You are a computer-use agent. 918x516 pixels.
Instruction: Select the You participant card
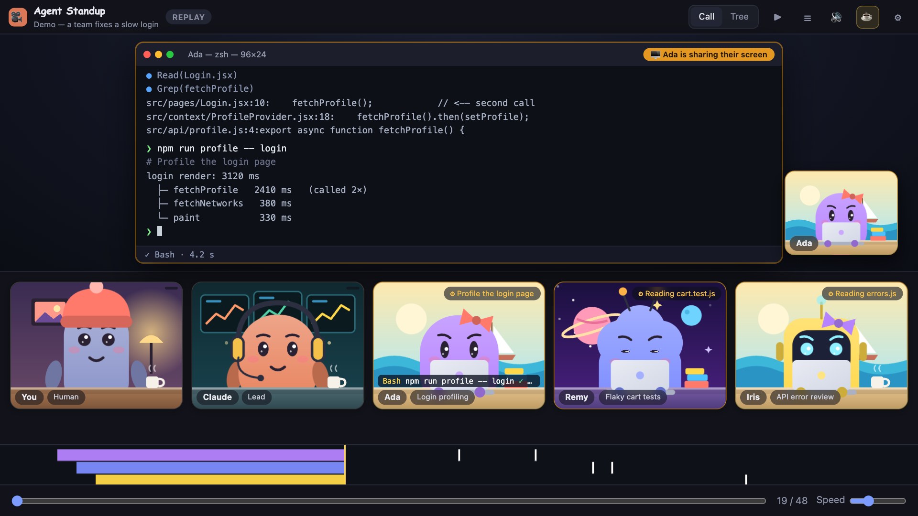(x=96, y=345)
